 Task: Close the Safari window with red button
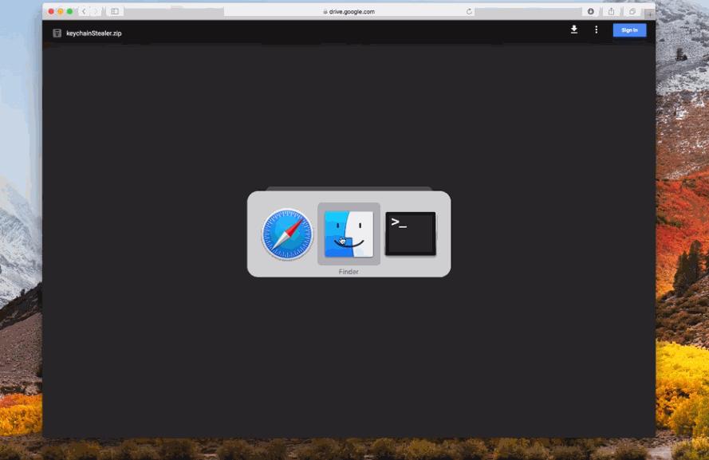pos(51,11)
